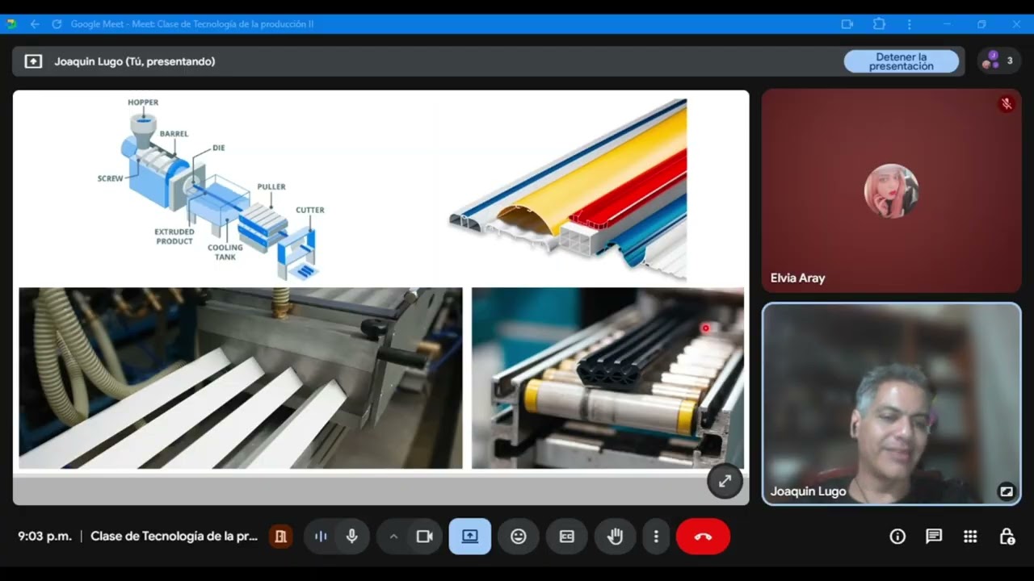Turn on closed captions

[567, 537]
